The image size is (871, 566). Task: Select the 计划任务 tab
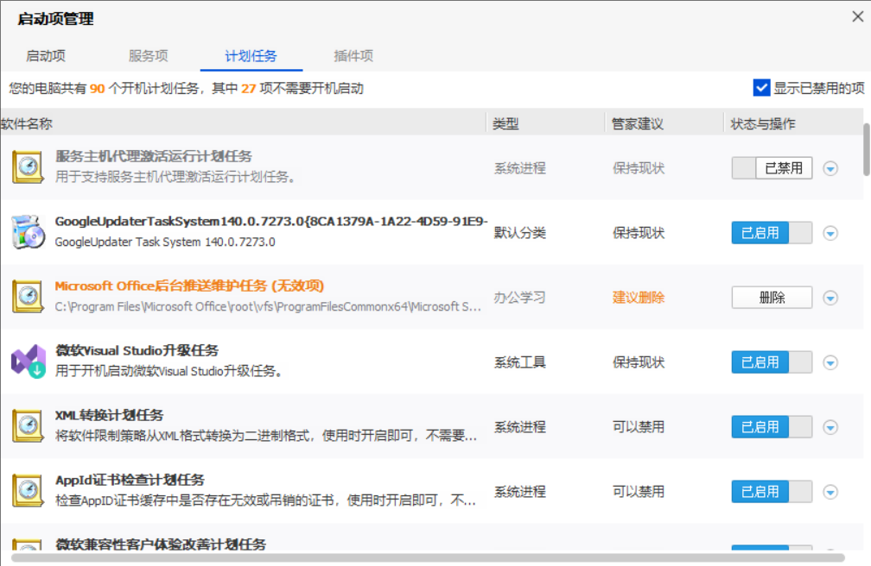(x=251, y=56)
